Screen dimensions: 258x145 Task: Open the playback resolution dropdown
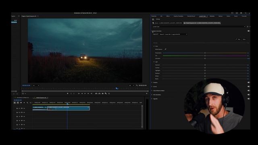tap(131, 85)
